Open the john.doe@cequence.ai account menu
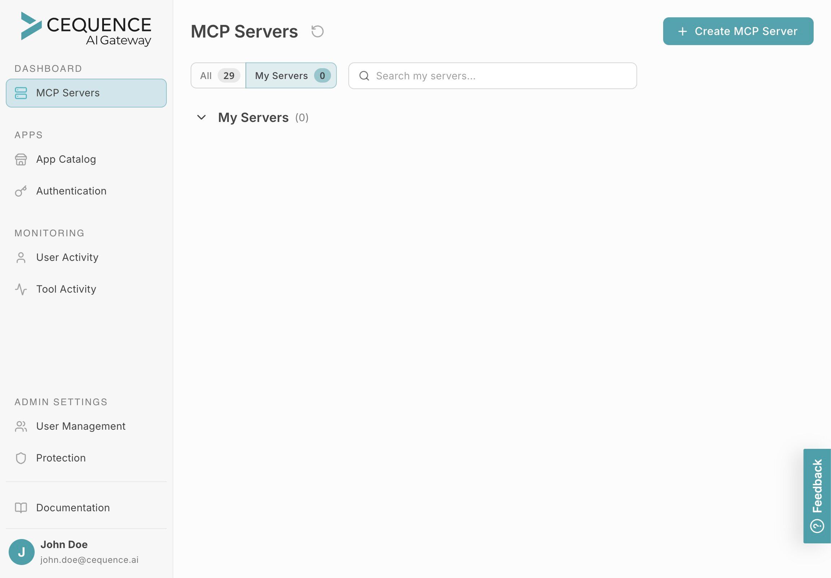Image resolution: width=831 pixels, height=578 pixels. tap(89, 560)
